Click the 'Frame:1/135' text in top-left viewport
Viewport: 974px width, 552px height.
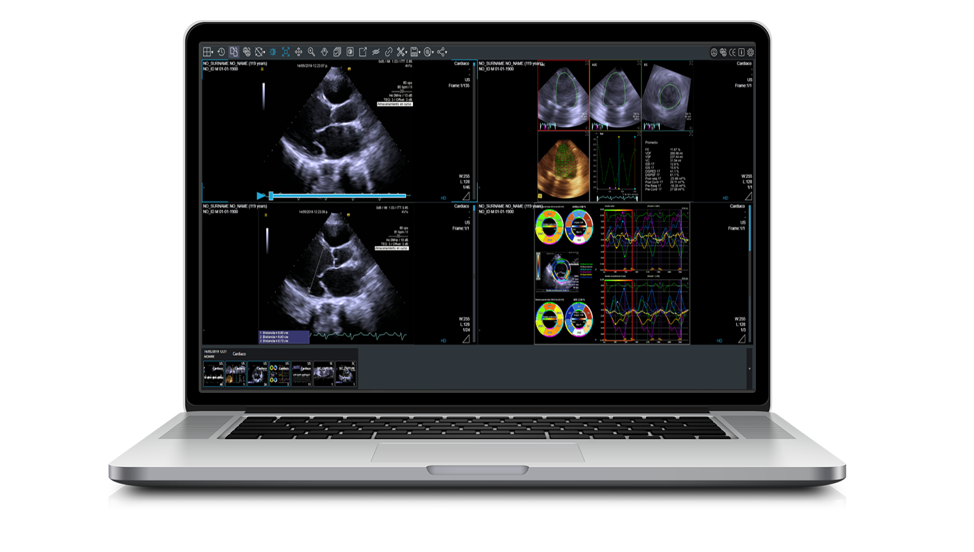458,86
